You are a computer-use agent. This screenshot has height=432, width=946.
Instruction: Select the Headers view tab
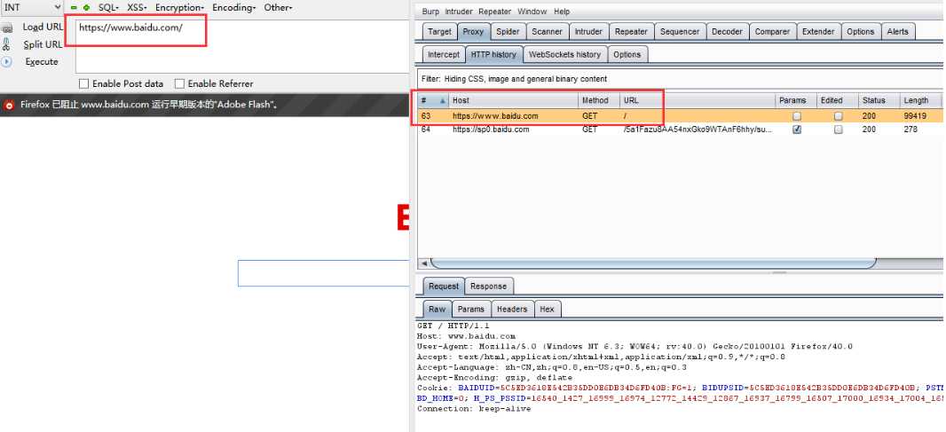[512, 309]
